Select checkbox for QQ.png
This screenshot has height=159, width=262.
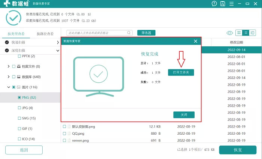[x=64, y=134]
